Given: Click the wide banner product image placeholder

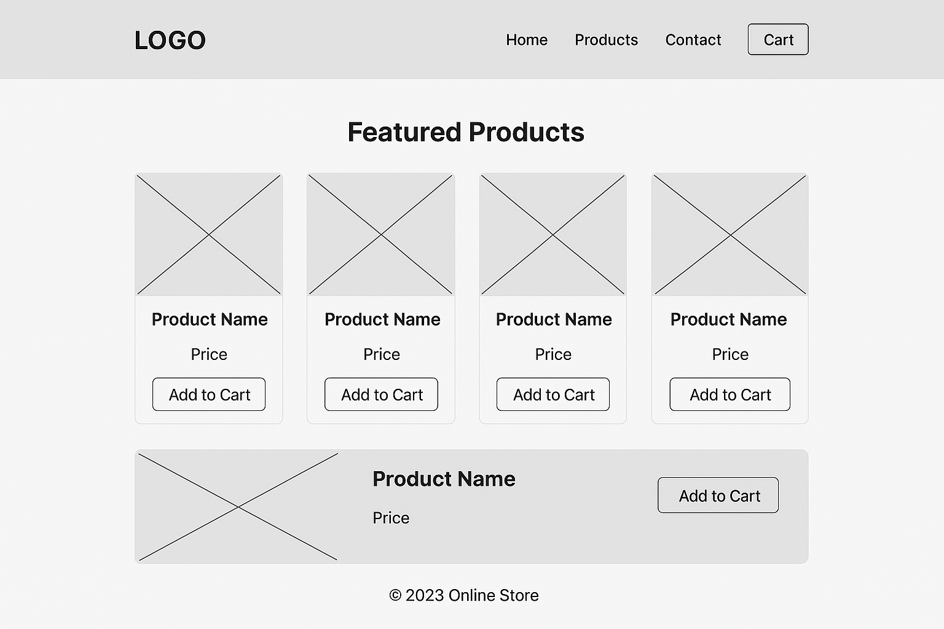Looking at the screenshot, I should point(238,507).
